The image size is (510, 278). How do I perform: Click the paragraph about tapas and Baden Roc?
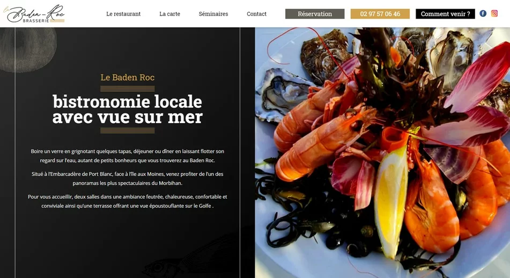pos(128,155)
